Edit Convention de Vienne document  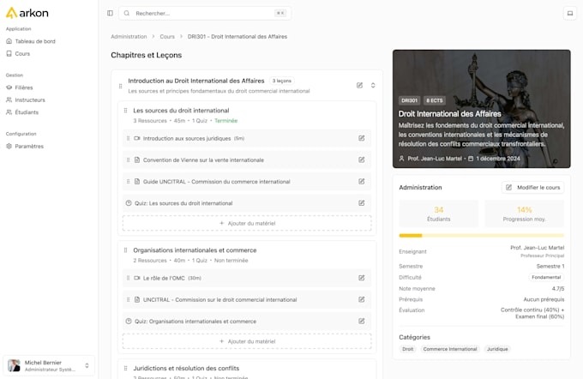coord(362,160)
